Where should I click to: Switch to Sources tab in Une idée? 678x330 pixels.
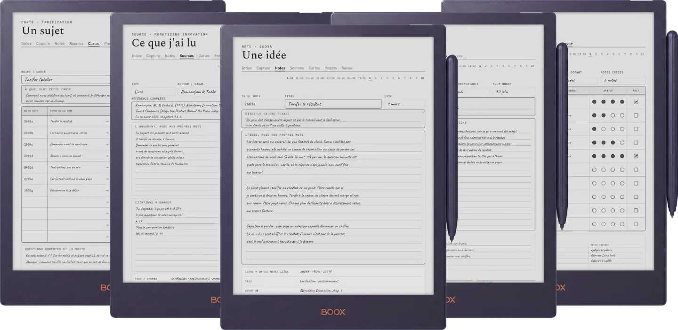[x=297, y=68]
